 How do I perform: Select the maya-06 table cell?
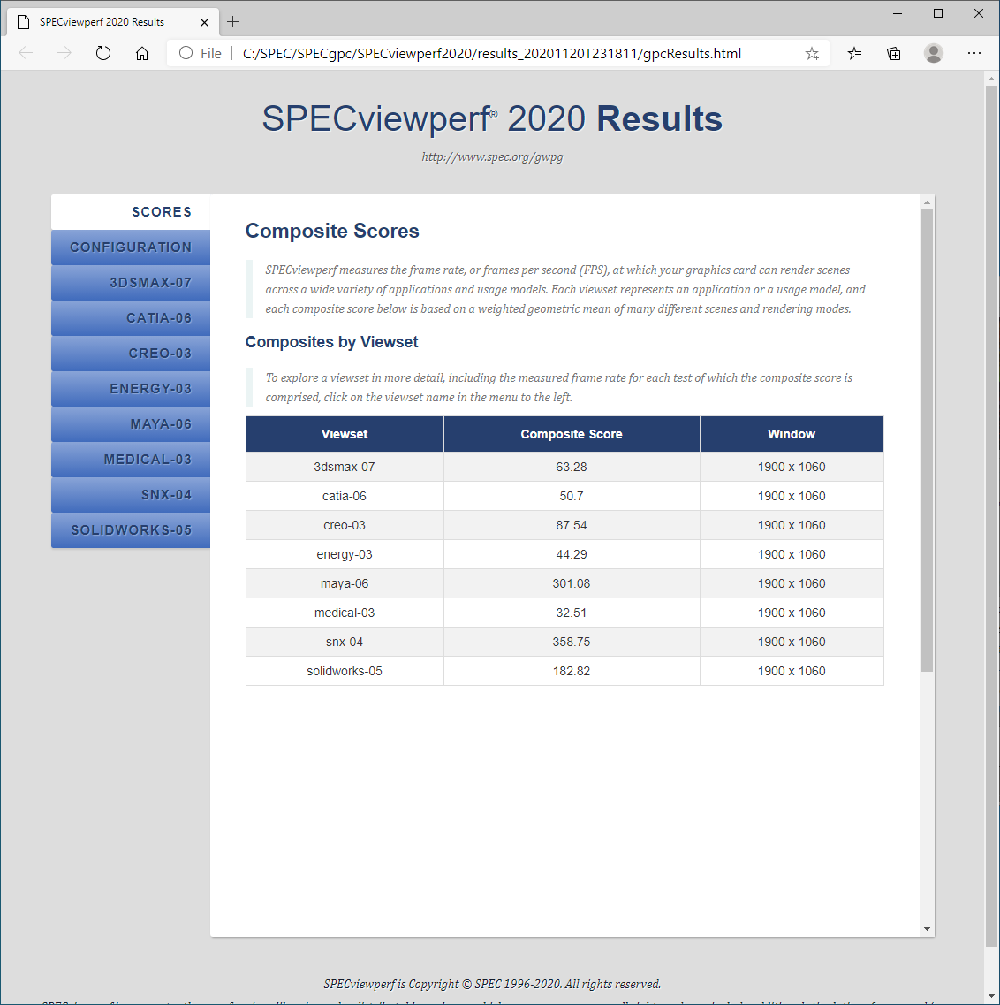pyautogui.click(x=345, y=583)
